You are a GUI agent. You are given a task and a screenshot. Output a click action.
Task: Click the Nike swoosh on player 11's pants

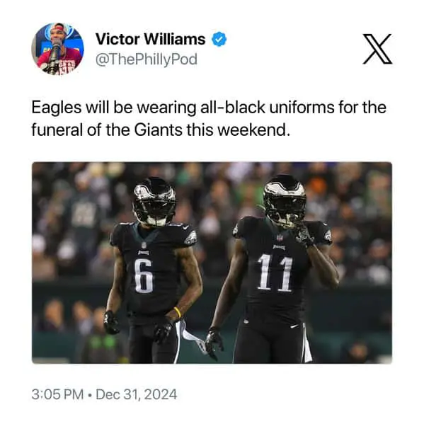coord(294,326)
